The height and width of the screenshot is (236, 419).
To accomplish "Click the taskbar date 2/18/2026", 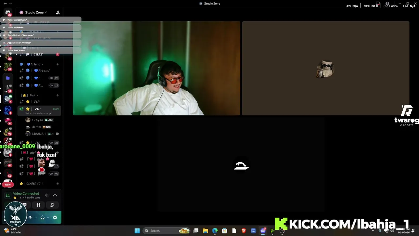I will pos(404,232).
